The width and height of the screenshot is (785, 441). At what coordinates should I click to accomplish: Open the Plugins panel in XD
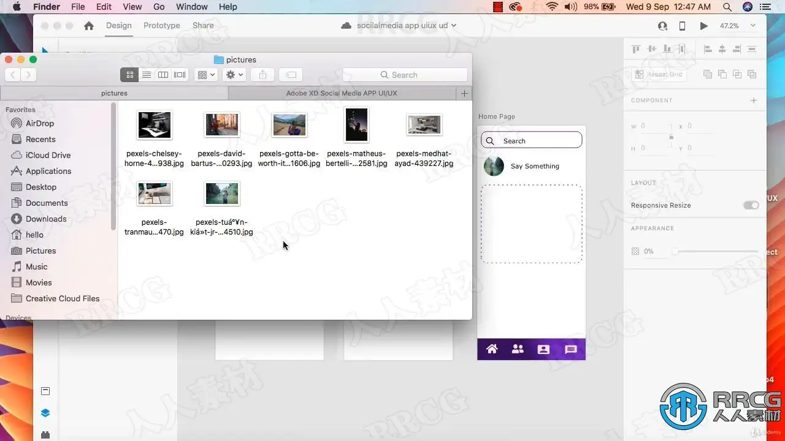point(45,435)
